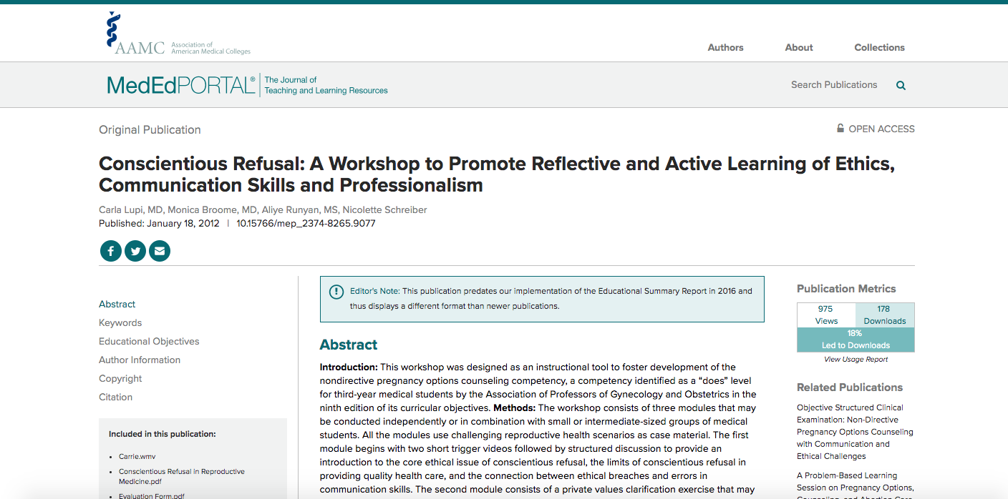Click the Journal of Teaching and Learning Resources tagline
This screenshot has width=1008, height=499.
click(x=326, y=85)
